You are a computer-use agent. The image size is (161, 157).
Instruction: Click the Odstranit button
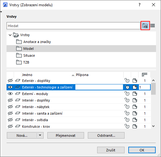click(106, 135)
